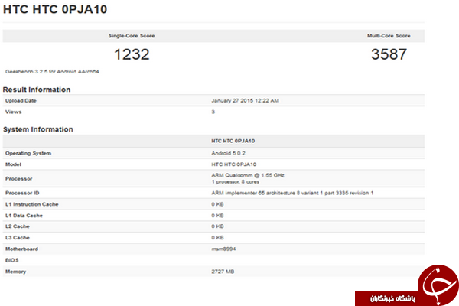Viewport: 459px width, 306px height.
Task: Select the Model value HTC HTC 0PJA10
Action: tap(233, 164)
